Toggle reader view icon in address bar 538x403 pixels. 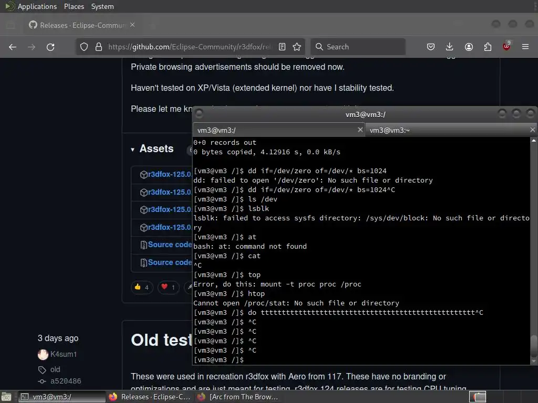pos(282,47)
